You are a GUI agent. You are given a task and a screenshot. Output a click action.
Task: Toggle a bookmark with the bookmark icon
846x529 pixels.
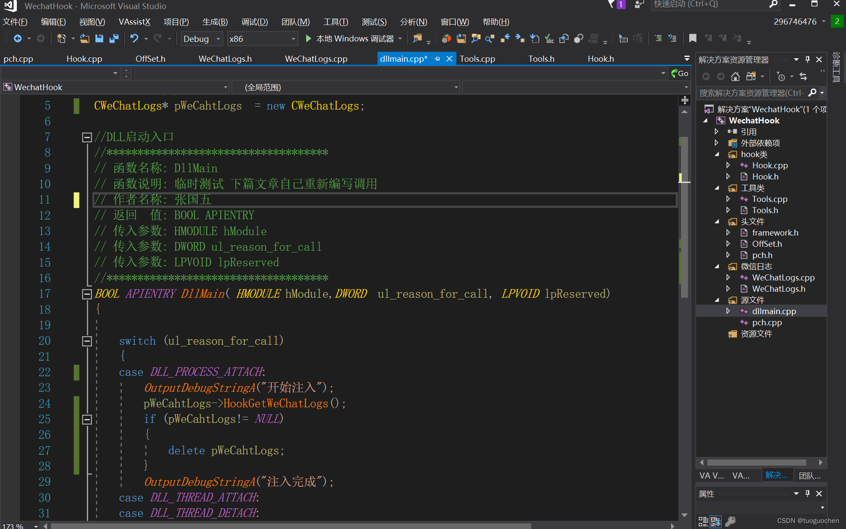693,39
